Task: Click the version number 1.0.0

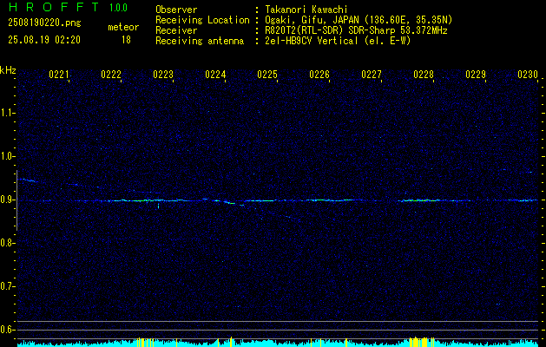Action: coord(118,7)
